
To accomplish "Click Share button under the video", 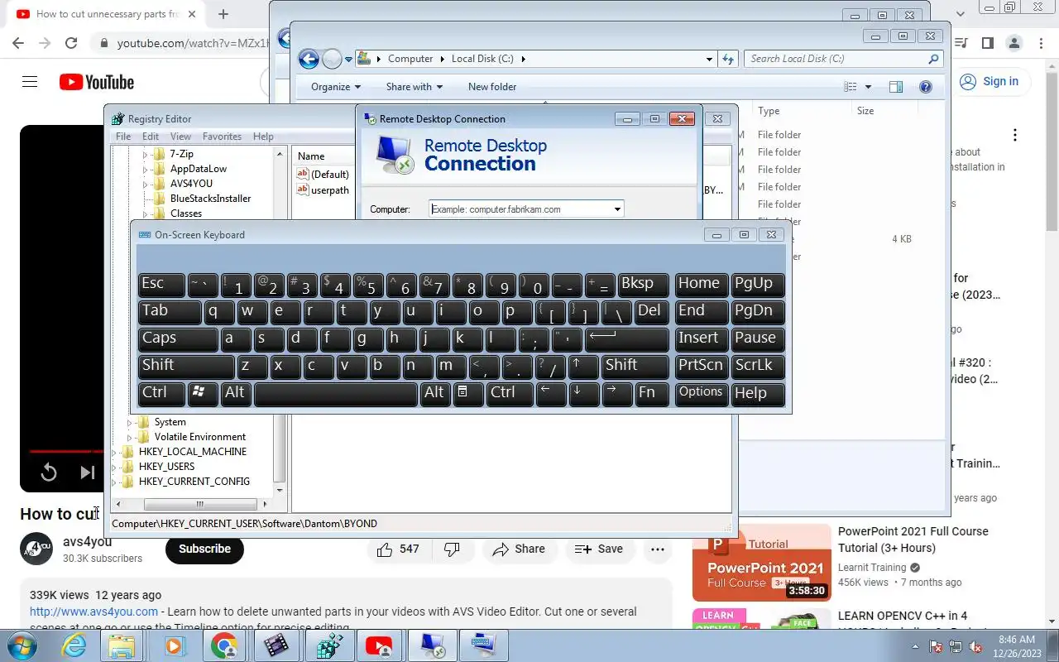I will (x=519, y=549).
